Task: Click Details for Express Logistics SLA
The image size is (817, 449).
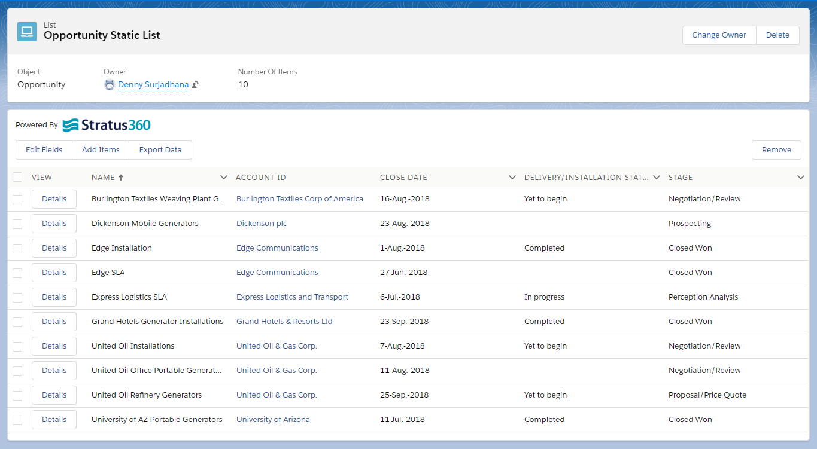Action: (x=54, y=297)
